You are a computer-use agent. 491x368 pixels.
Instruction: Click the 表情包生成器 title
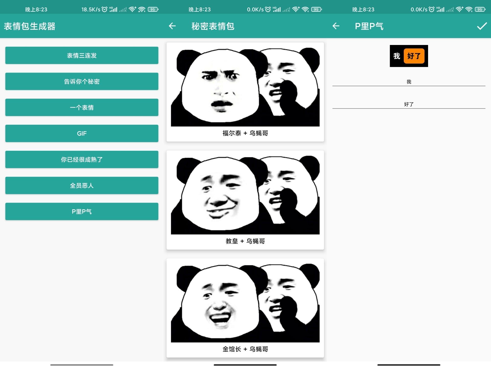30,26
